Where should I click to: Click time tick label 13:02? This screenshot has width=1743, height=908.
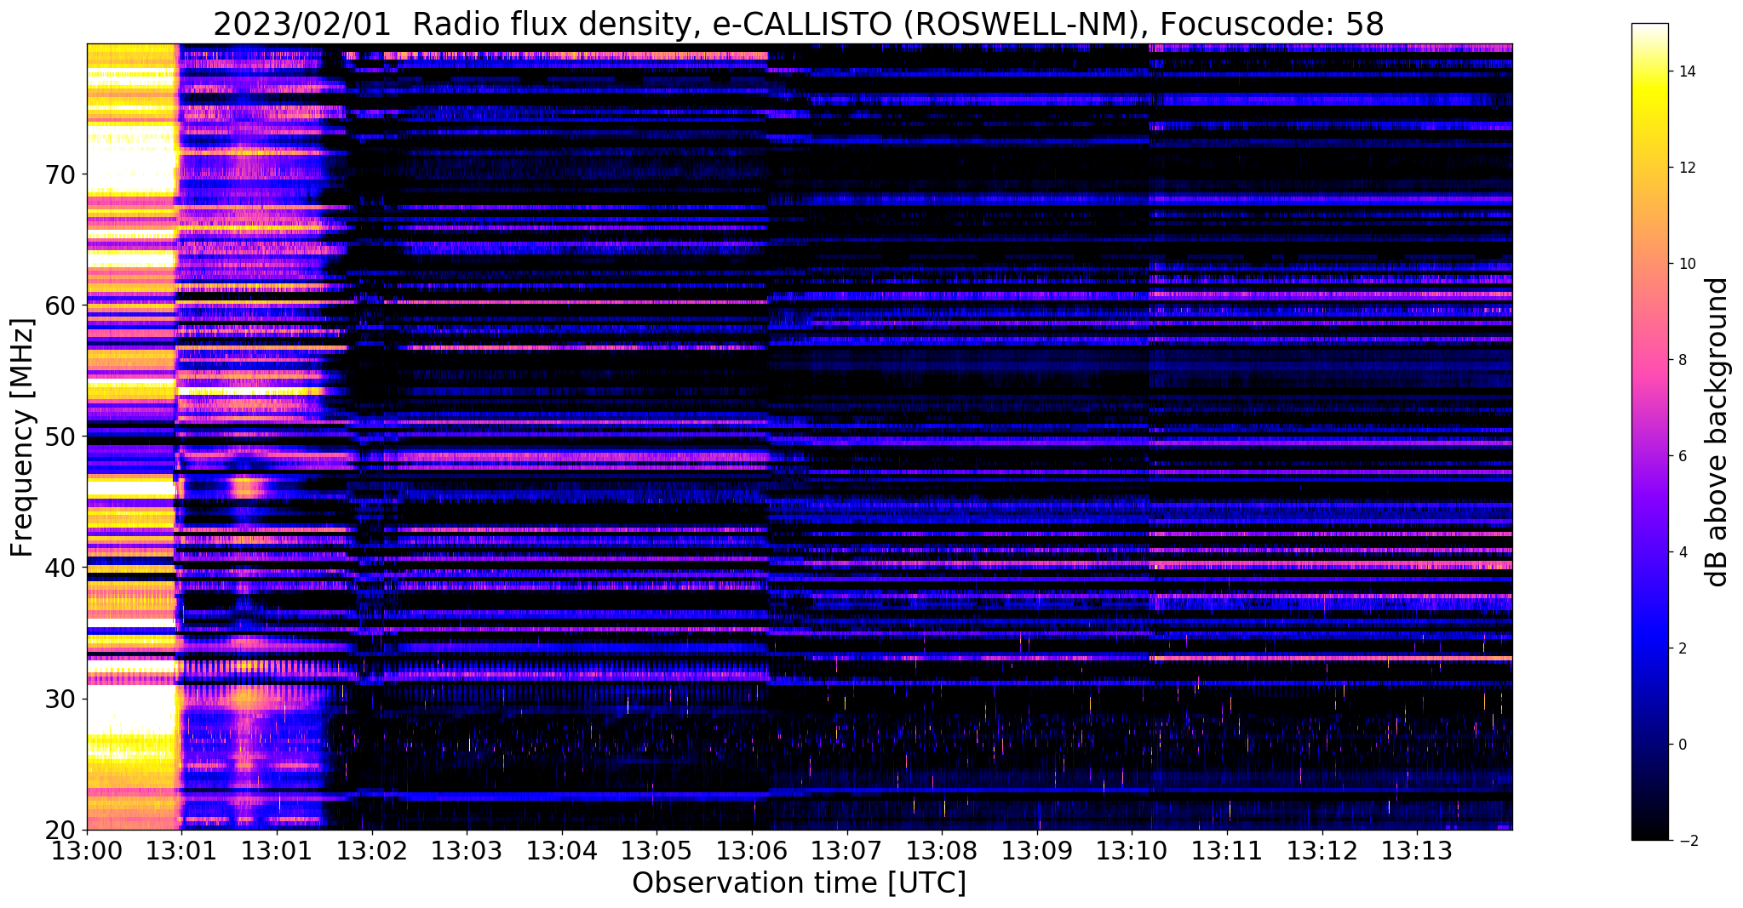coord(371,850)
